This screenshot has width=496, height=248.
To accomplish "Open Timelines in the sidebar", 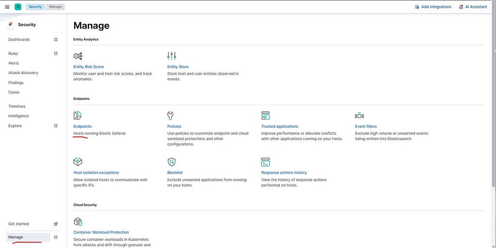I will 17,106.
